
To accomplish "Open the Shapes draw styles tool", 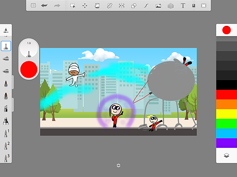I will (134, 6).
